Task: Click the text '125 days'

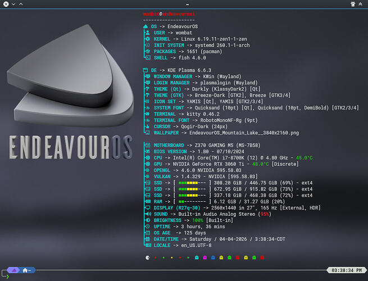Action: pyautogui.click(x=195, y=233)
